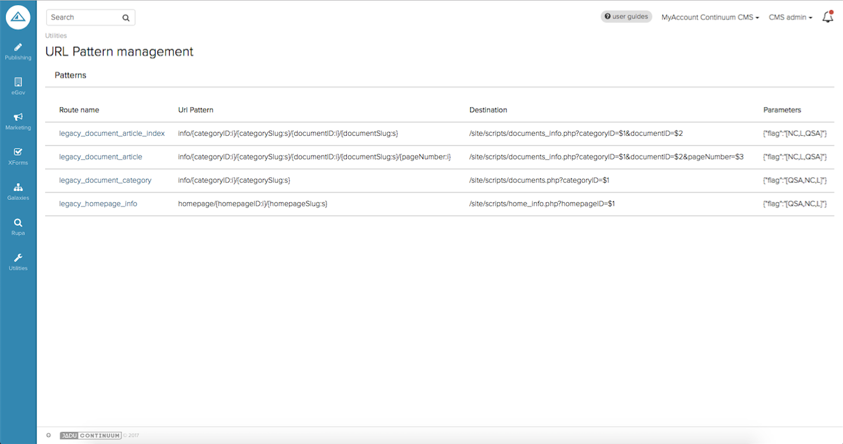View notifications via the bell icon
The image size is (843, 444).
pyautogui.click(x=827, y=17)
